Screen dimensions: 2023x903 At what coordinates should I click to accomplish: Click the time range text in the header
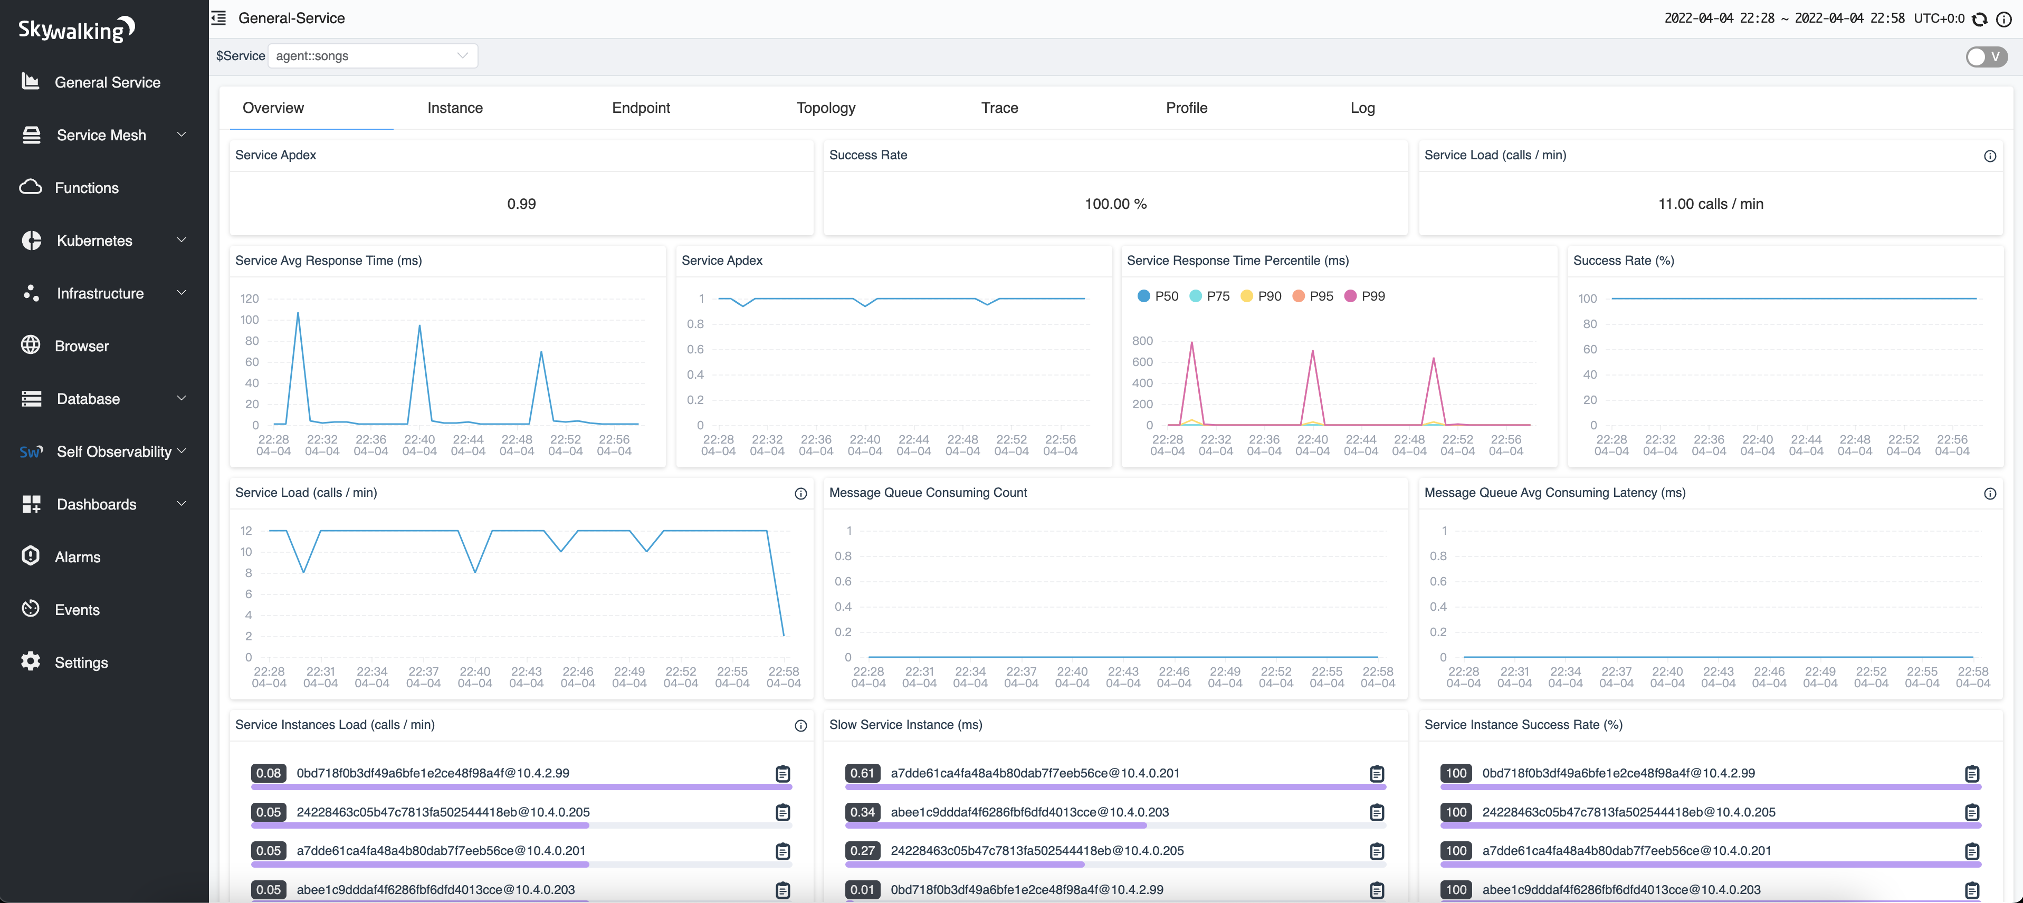[1785, 18]
